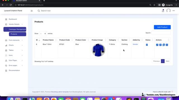Sort by Product Name column header

tap(50, 40)
